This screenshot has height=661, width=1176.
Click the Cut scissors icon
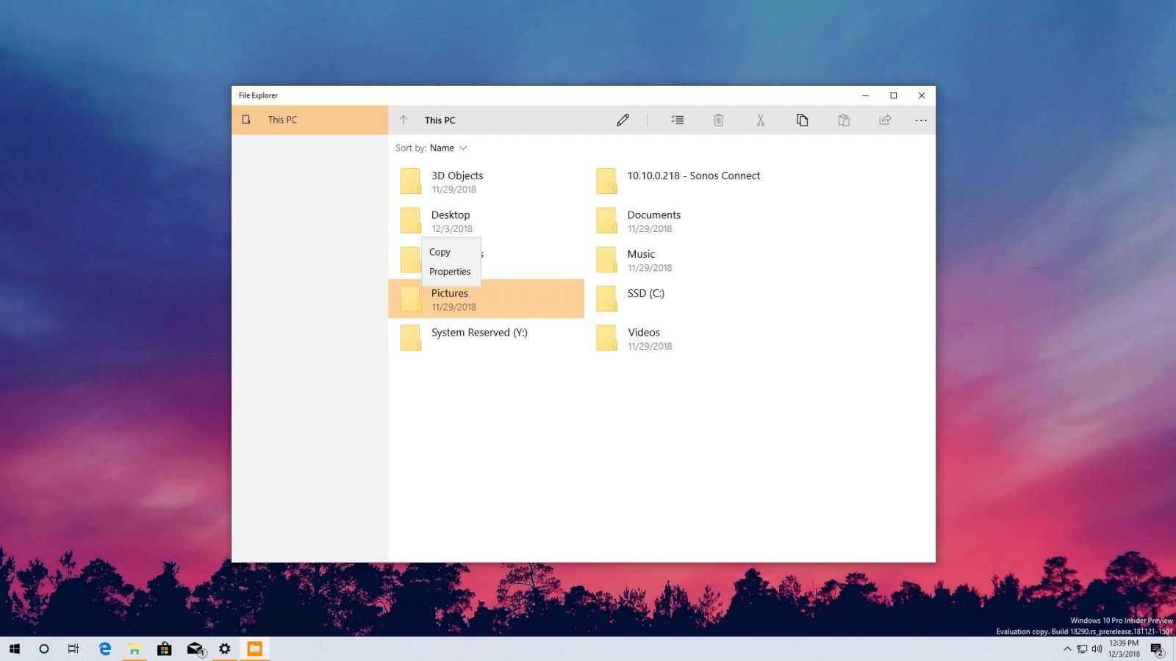point(761,120)
